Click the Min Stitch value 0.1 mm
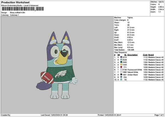Screen dimensions: 165x117 coord(130,45)
